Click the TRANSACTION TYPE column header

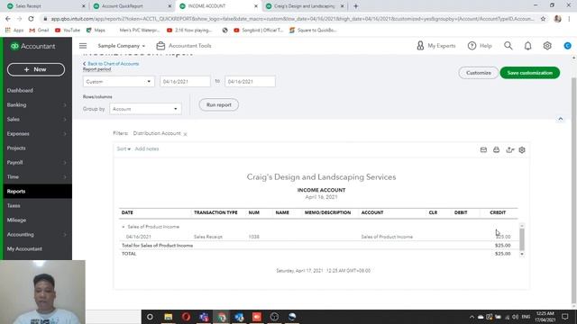coord(215,212)
